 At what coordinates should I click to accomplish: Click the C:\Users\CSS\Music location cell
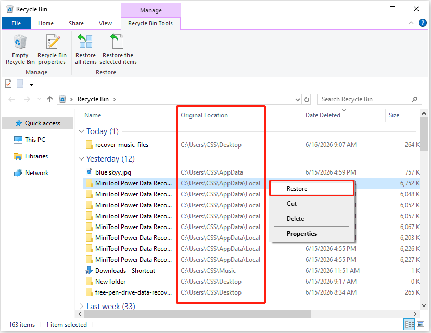(208, 271)
